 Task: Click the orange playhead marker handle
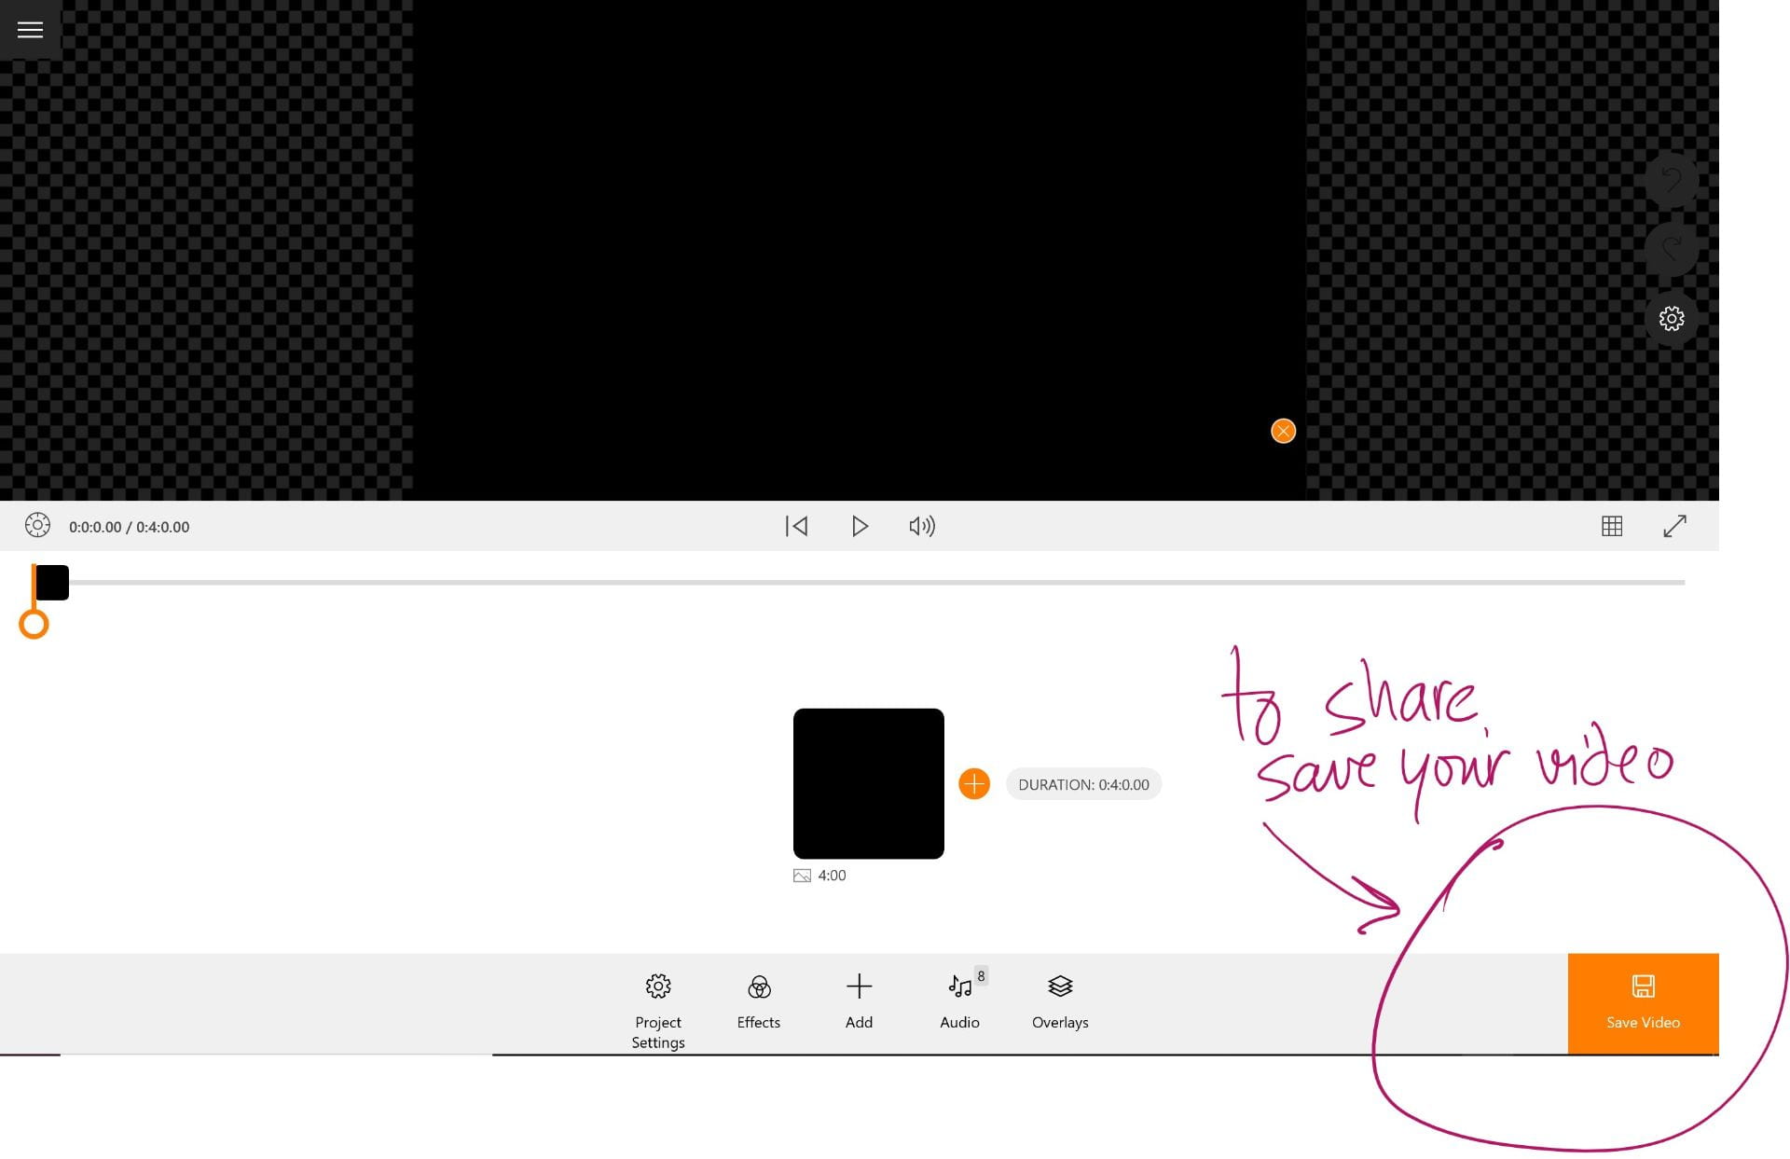click(34, 625)
